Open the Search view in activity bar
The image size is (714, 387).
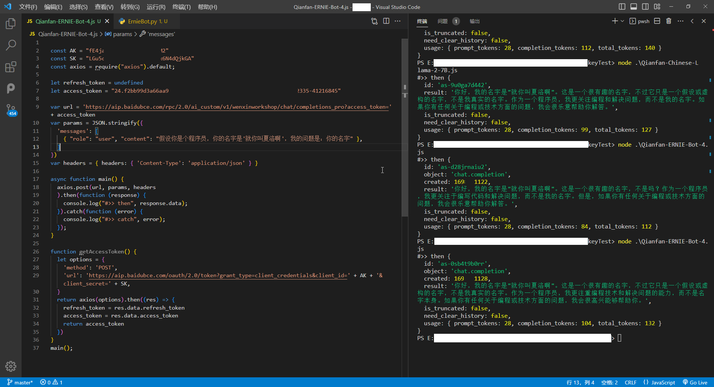pos(11,45)
